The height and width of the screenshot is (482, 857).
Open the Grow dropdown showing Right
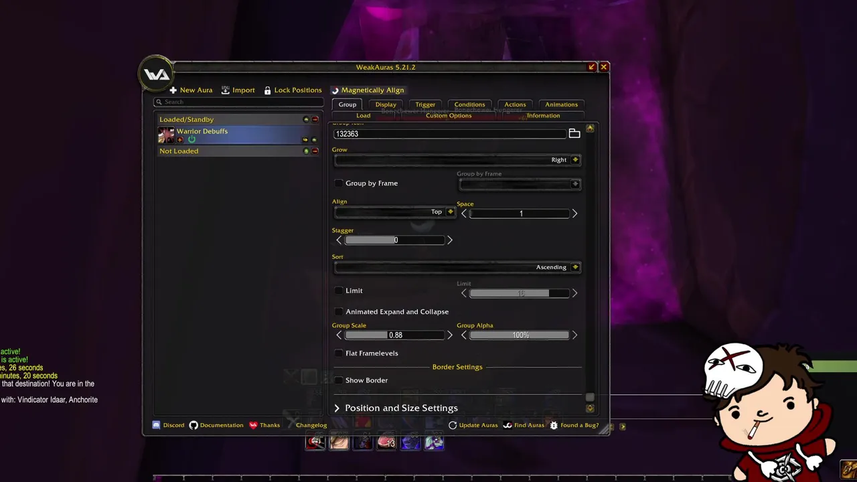tap(457, 160)
